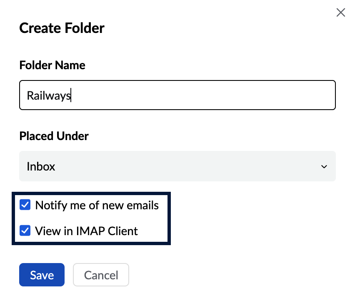
Task: Open the Placed Under dropdown
Action: 177,166
